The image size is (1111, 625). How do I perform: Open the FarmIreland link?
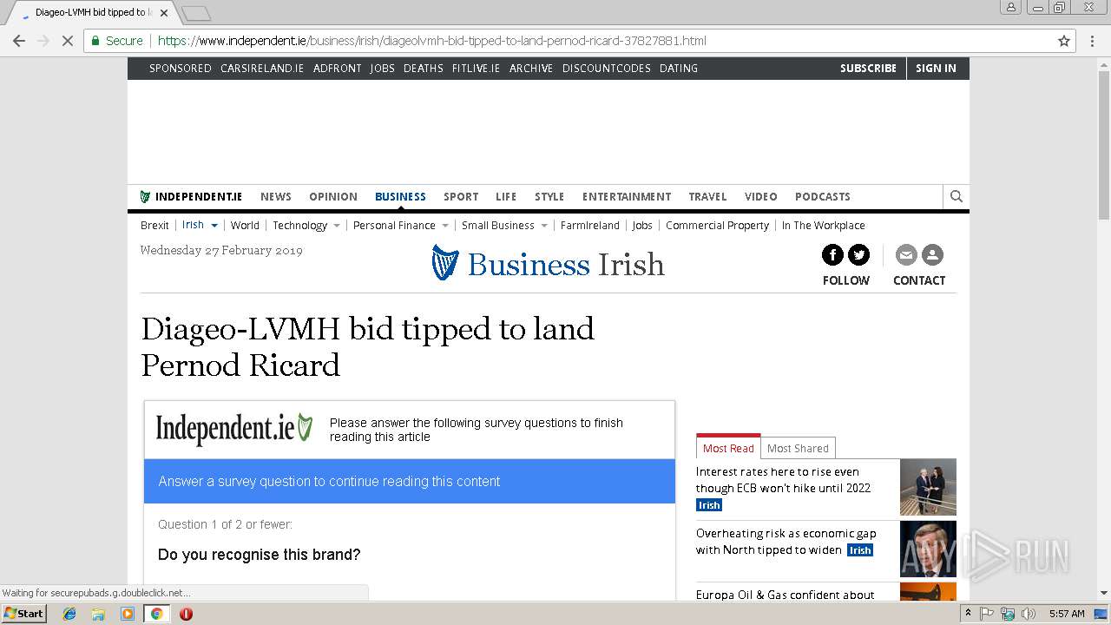[x=590, y=226]
